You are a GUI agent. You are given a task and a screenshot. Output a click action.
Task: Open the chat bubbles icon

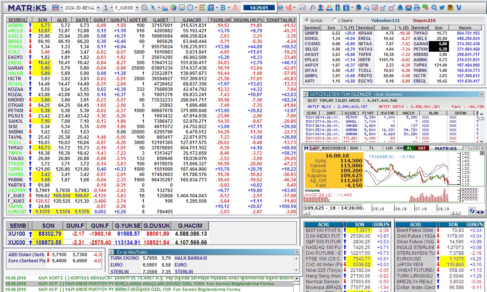click(425, 8)
